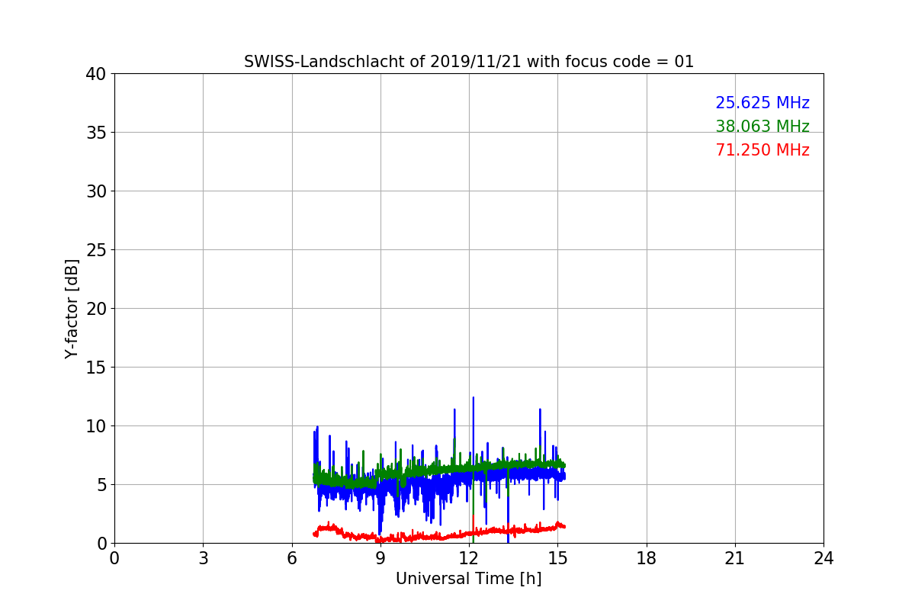This screenshot has height=610, width=915.
Task: Click the Universal Time [h] axis label
Action: (469, 579)
